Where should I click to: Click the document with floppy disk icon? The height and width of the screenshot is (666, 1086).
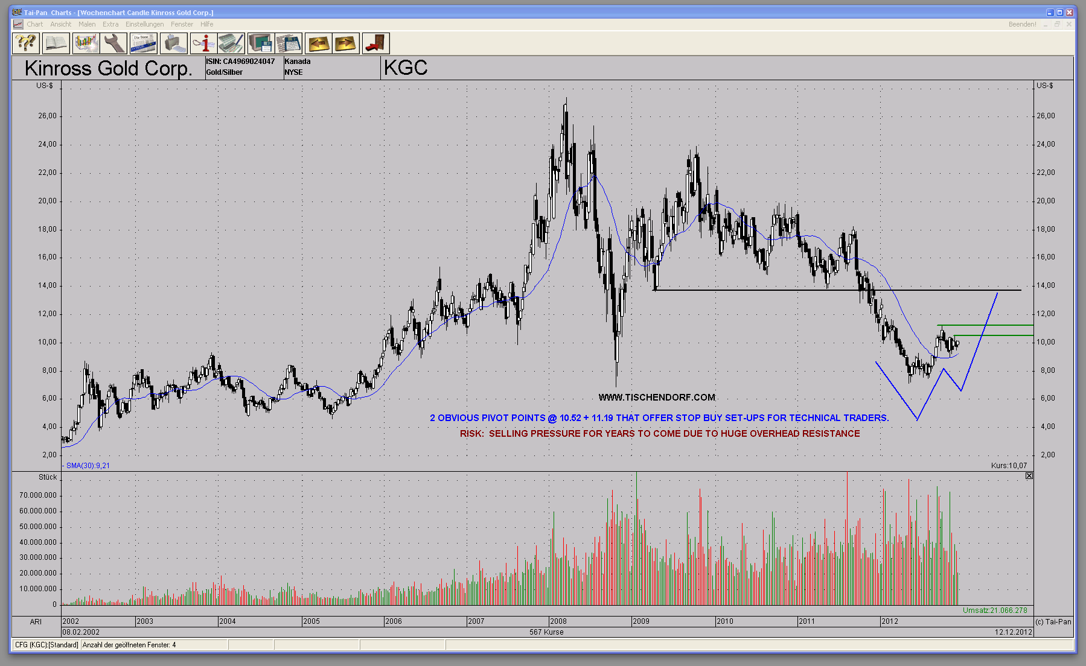point(289,43)
